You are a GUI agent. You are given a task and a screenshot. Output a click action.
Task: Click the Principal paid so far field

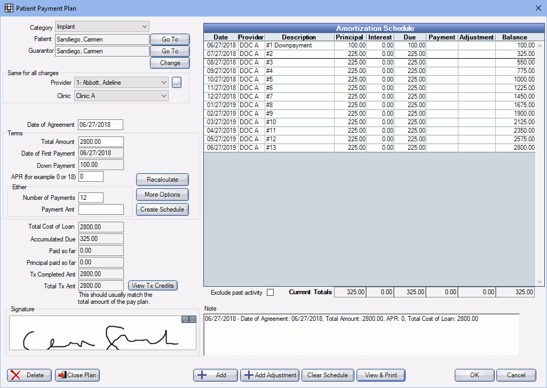pyautogui.click(x=101, y=262)
